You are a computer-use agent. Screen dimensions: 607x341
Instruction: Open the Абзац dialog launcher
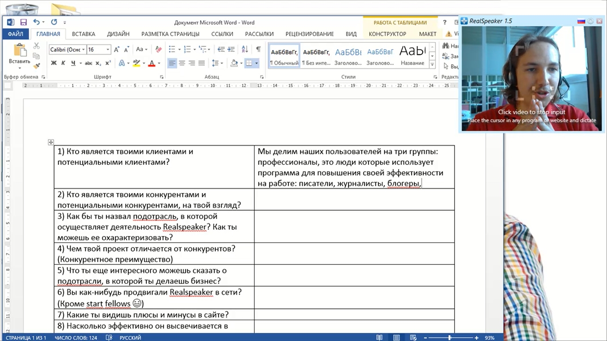[262, 77]
